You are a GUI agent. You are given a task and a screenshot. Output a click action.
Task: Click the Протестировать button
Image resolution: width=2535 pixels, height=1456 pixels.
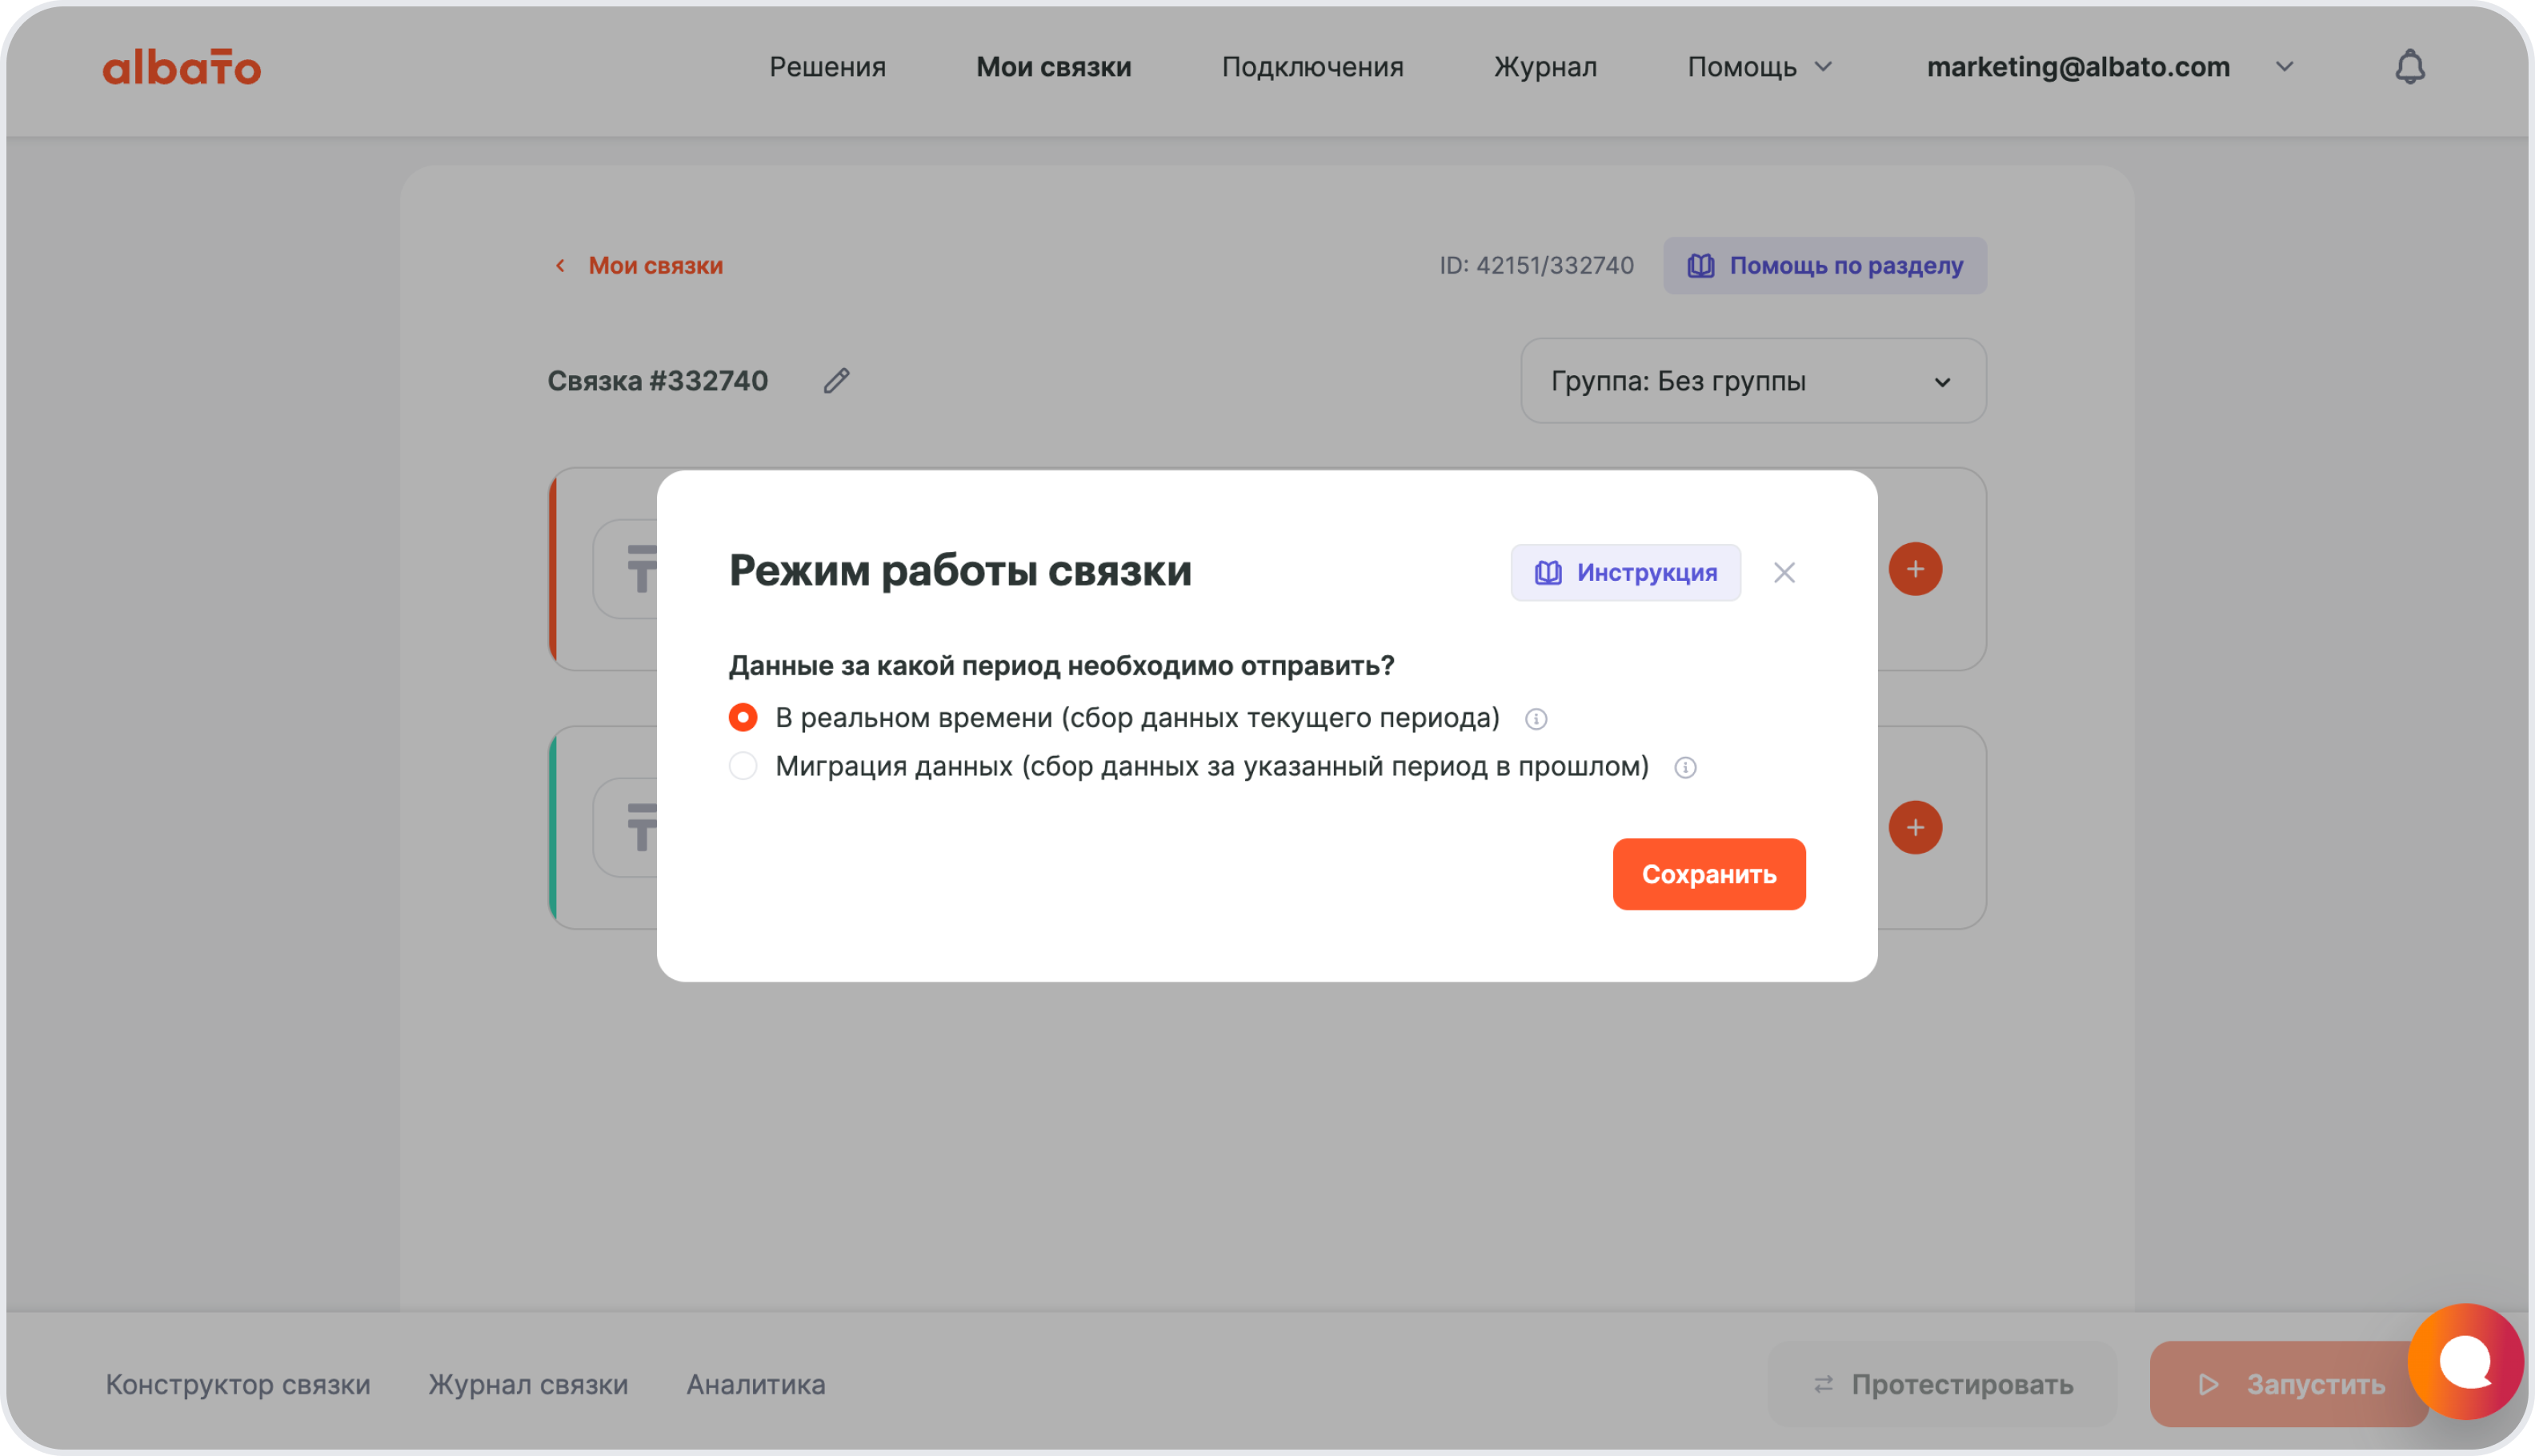[1941, 1384]
